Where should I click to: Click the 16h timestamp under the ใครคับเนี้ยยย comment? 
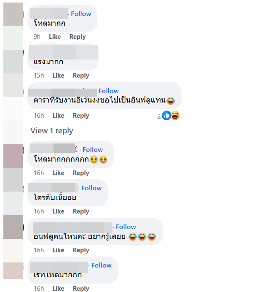(x=39, y=211)
